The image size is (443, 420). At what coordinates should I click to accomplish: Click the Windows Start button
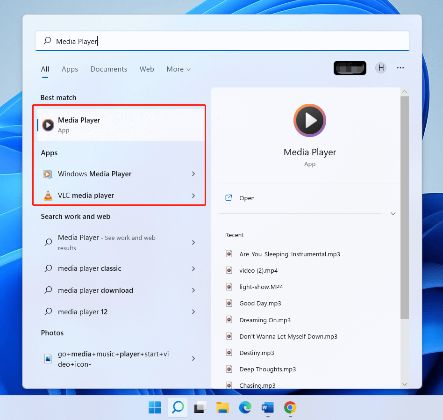tap(155, 407)
